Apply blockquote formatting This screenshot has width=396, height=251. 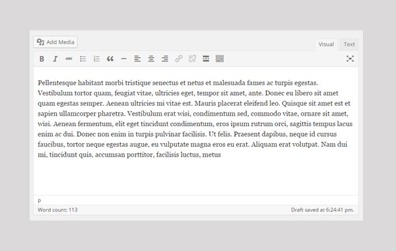(x=110, y=59)
